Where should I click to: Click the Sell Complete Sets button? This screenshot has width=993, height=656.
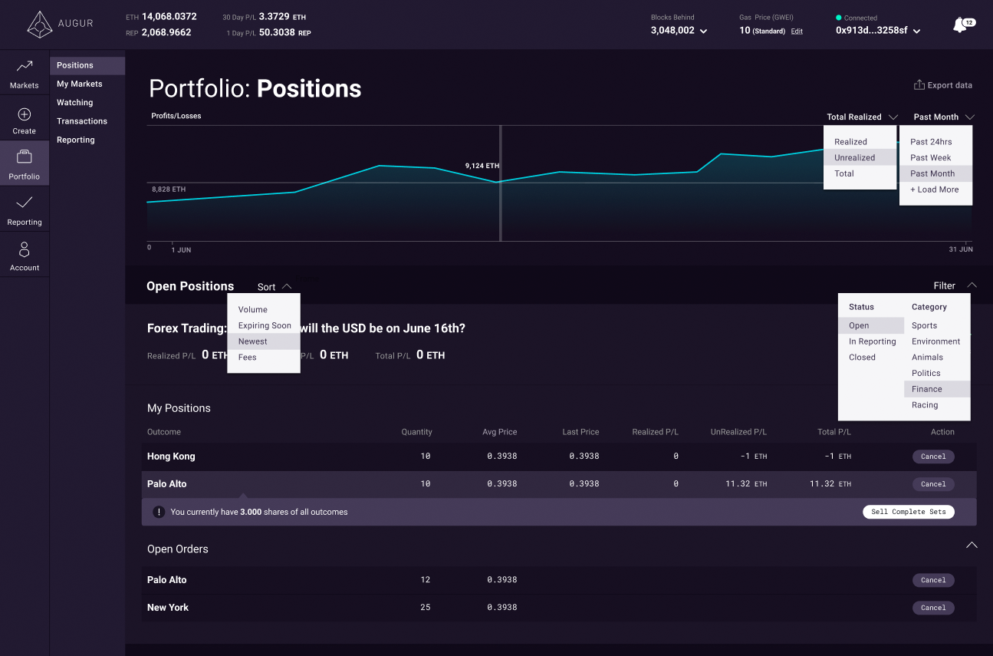point(908,512)
